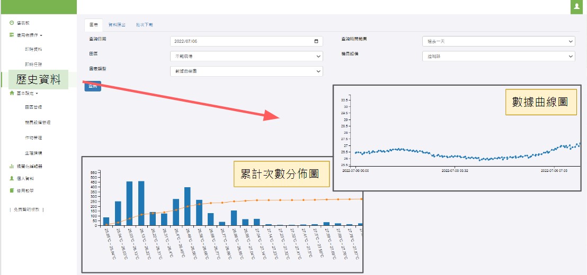Click the dashboard gauge icon beside 儀表板
Screen dimensions: 587x275
[x=12, y=23]
